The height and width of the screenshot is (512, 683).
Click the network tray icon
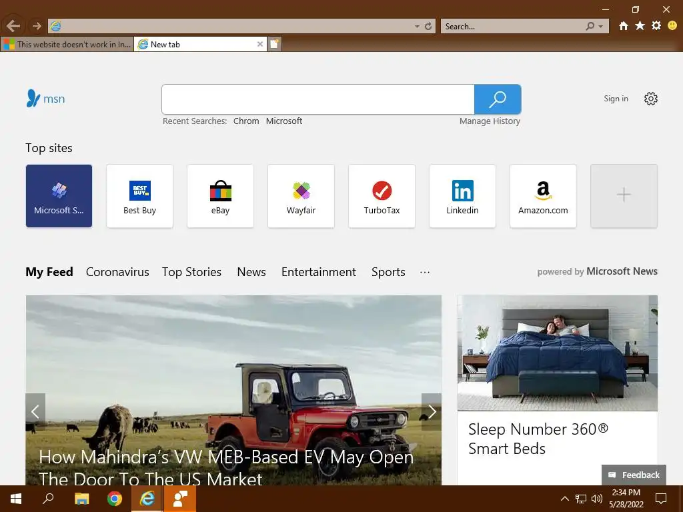[x=581, y=499]
